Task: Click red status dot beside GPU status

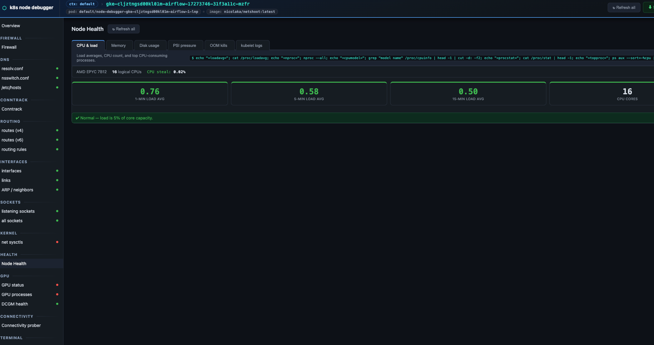Action: coord(57,285)
